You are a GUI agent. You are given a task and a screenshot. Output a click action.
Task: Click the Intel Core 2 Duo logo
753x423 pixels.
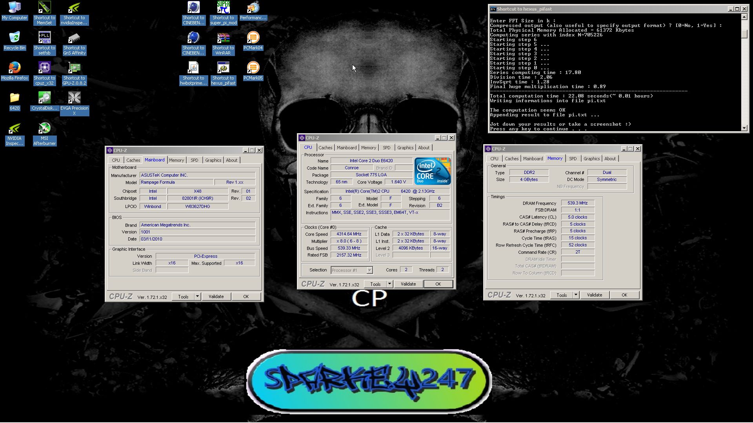(433, 171)
